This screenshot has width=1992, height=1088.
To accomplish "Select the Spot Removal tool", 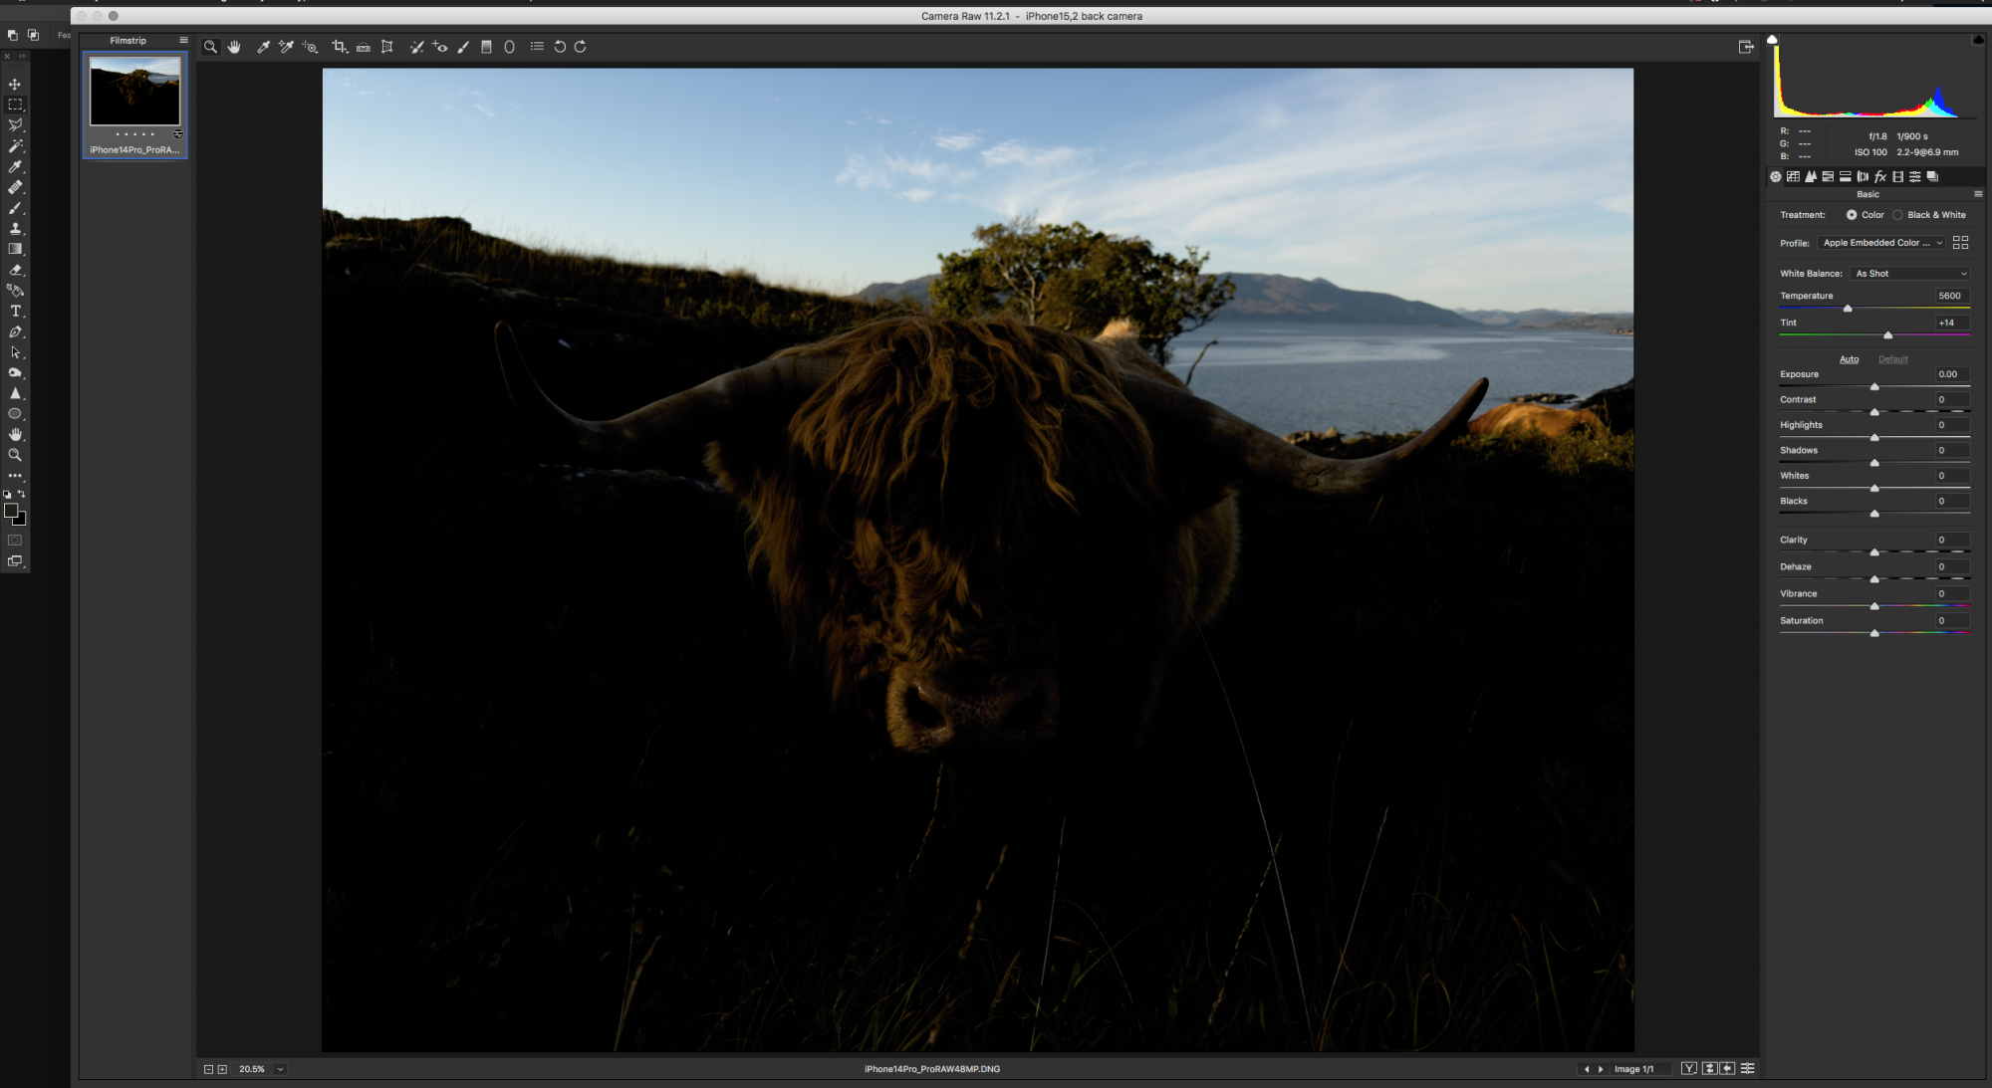I will pyautogui.click(x=416, y=47).
